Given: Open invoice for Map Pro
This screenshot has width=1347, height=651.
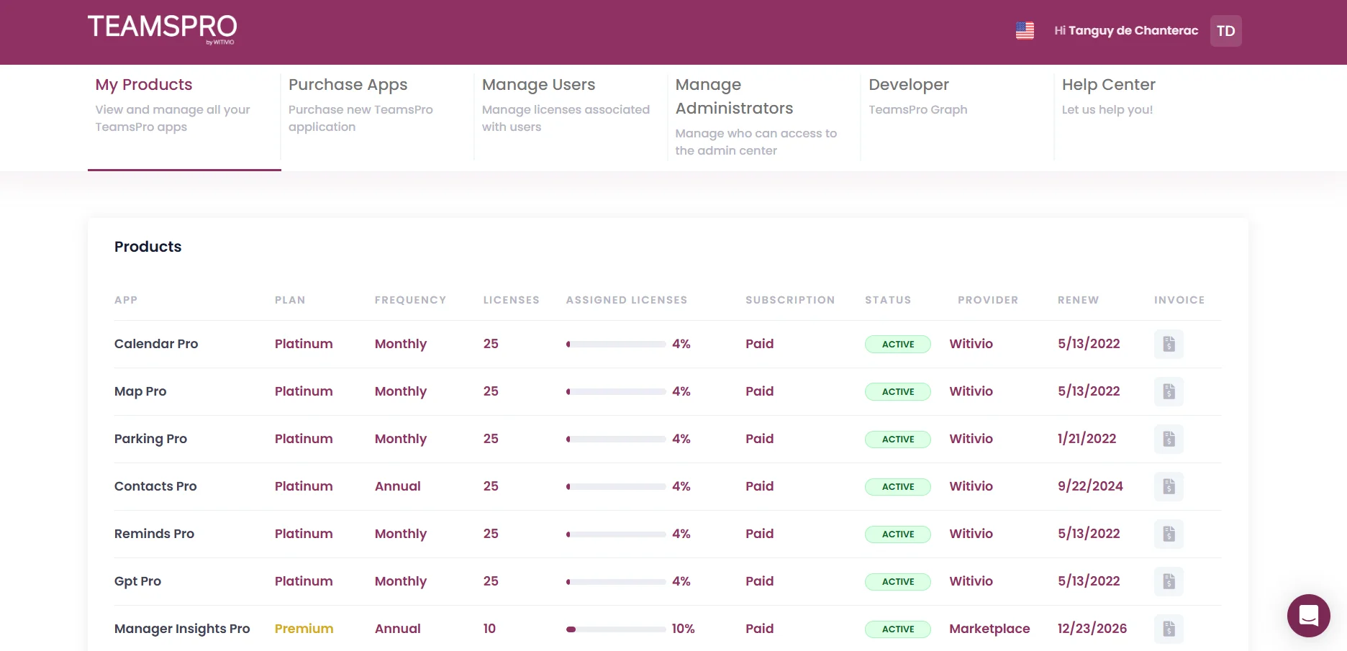Looking at the screenshot, I should point(1169,391).
